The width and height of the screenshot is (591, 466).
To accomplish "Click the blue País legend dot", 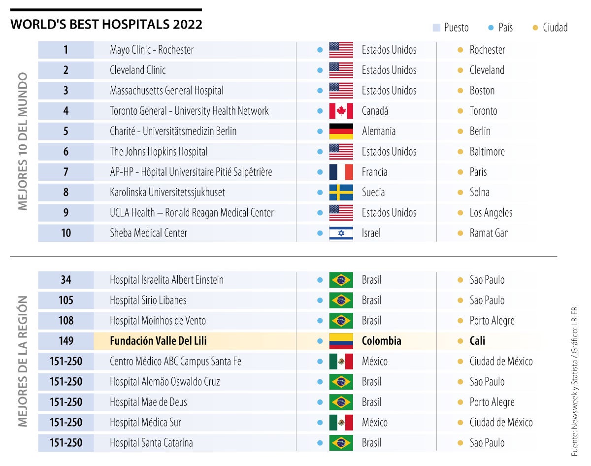I will pos(491,28).
